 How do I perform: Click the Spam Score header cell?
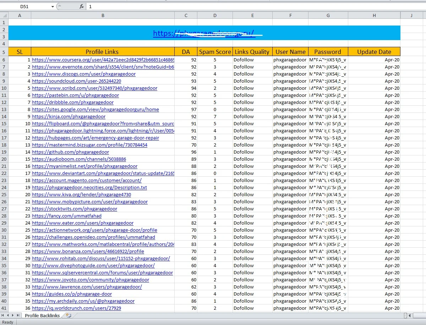[215, 52]
